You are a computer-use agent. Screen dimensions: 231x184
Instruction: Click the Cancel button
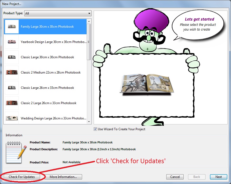[175, 177]
